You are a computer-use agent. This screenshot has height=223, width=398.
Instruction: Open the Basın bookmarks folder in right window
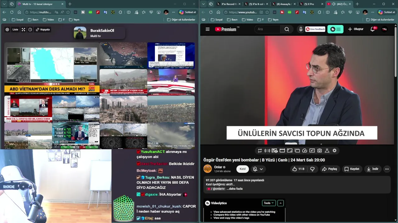(232, 20)
